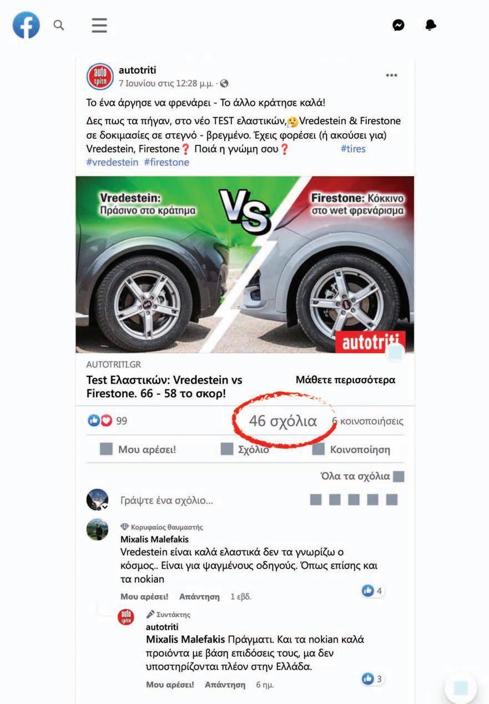Image resolution: width=489 pixels, height=704 pixels.
Task: Open the Facebook home logo
Action: [x=26, y=25]
